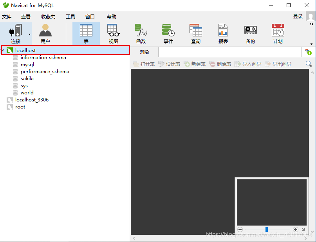Click the 登录 sign-in link
316x242 pixels.
(x=298, y=16)
